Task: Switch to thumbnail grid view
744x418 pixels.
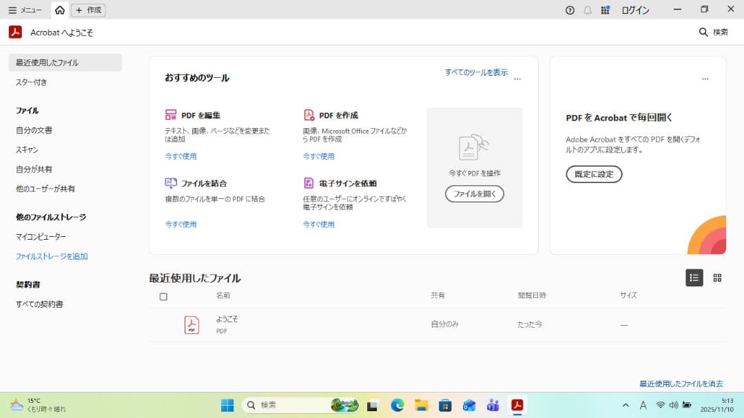Action: [717, 278]
